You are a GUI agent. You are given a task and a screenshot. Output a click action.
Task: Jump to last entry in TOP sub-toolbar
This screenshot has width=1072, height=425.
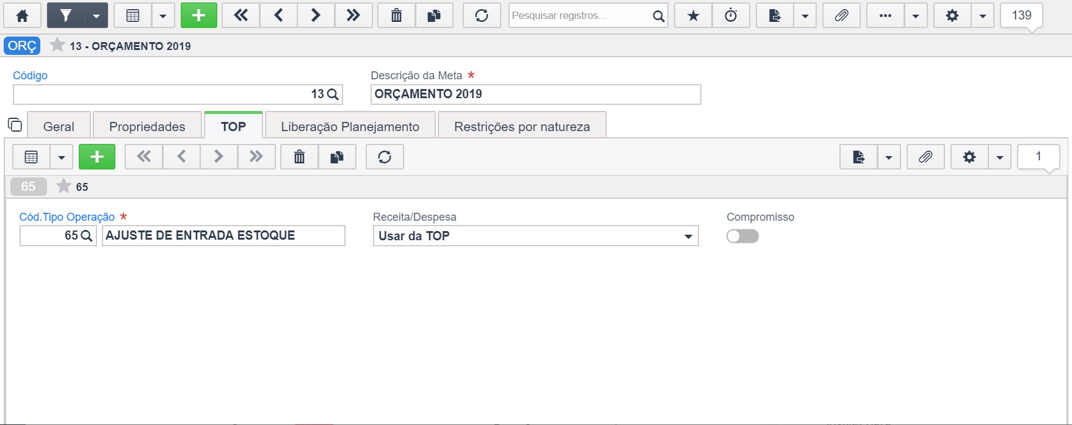coord(256,157)
